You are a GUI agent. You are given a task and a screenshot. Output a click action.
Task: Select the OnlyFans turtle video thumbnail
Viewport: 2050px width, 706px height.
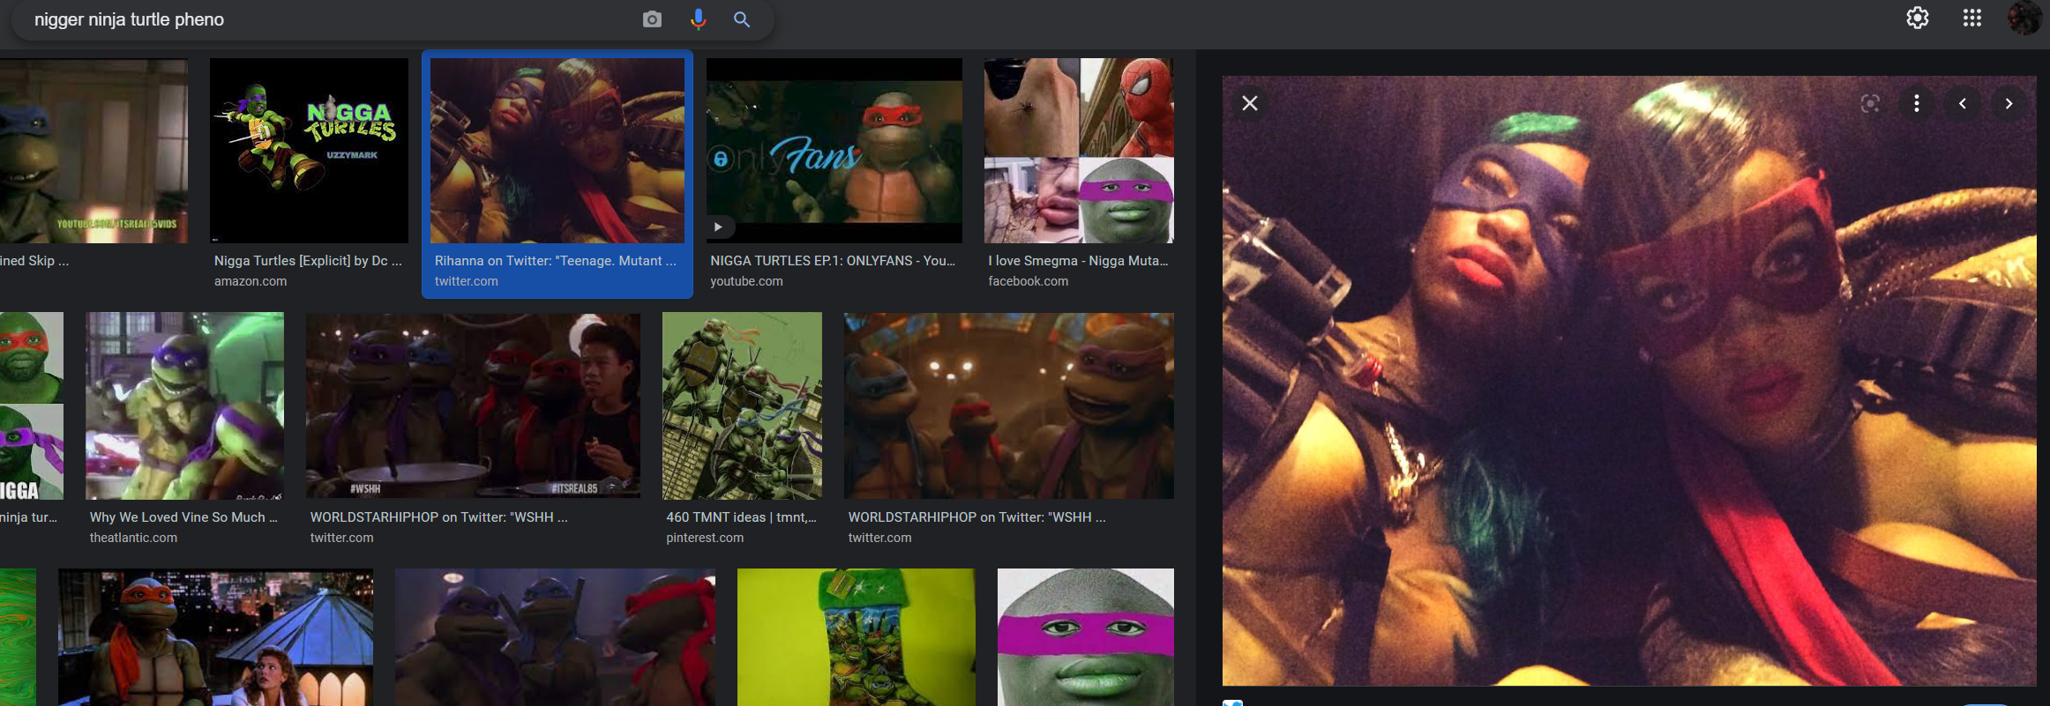[834, 151]
